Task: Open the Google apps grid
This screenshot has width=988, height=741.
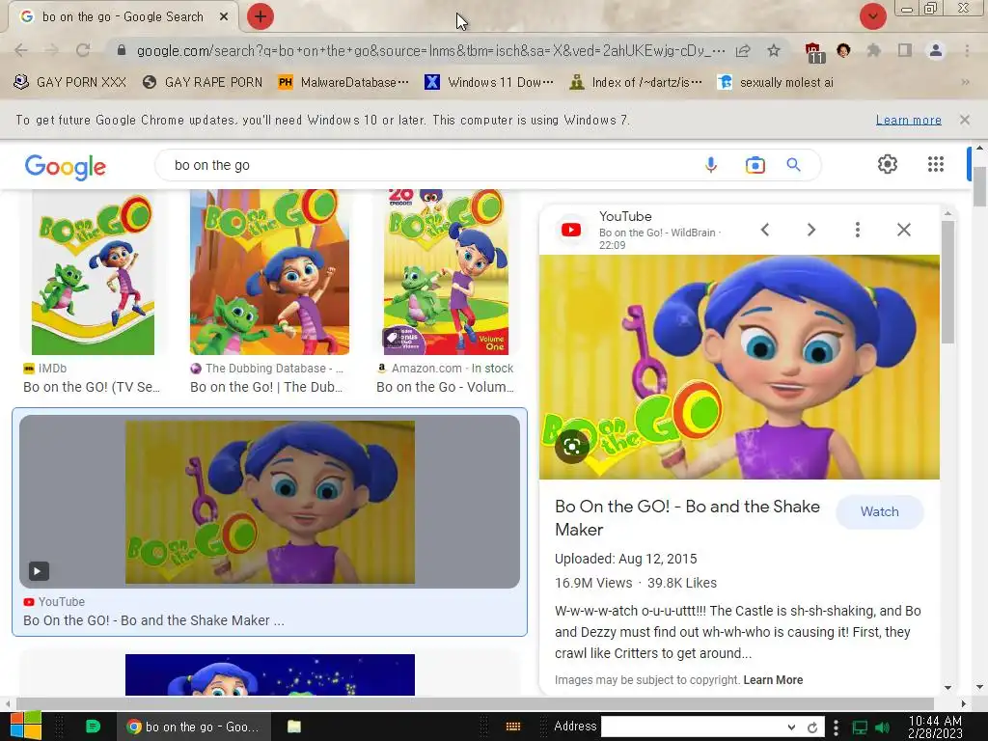Action: tap(936, 164)
